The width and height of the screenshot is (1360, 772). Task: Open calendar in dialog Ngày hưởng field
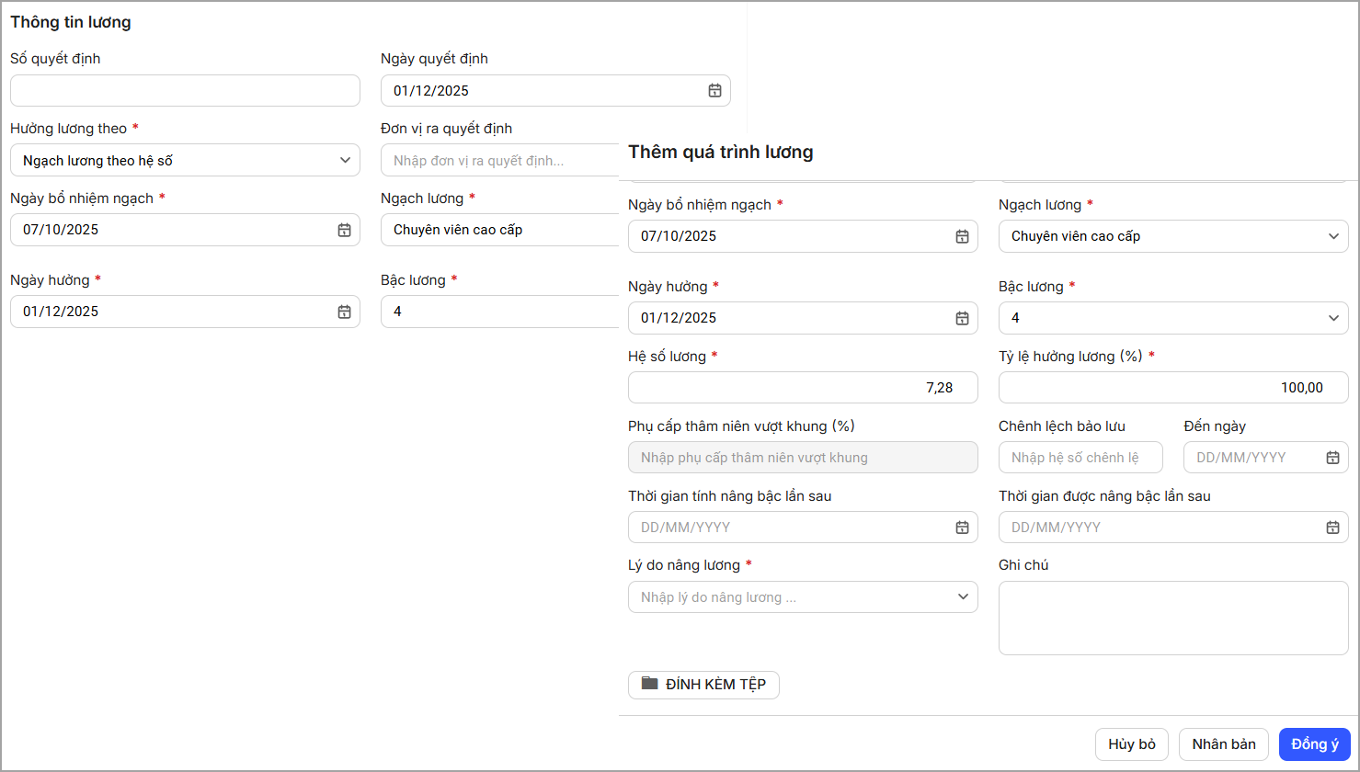pyautogui.click(x=962, y=318)
